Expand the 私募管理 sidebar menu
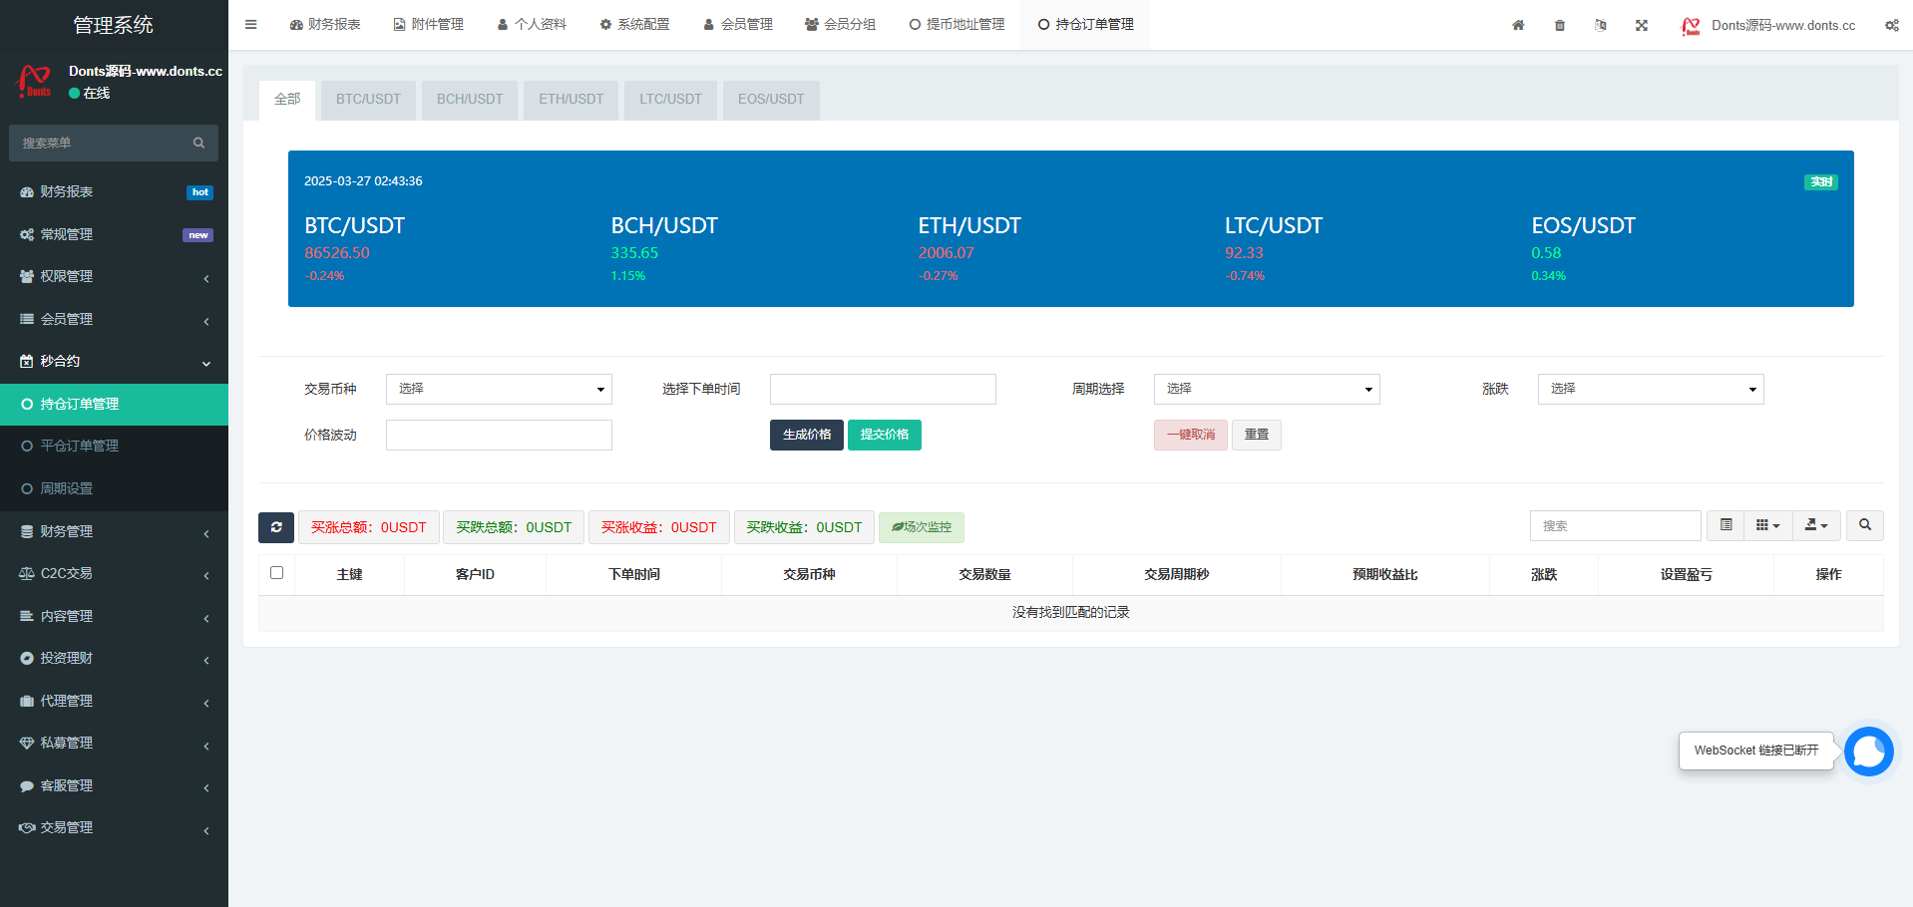Screen dimensions: 1913x907 click(114, 744)
